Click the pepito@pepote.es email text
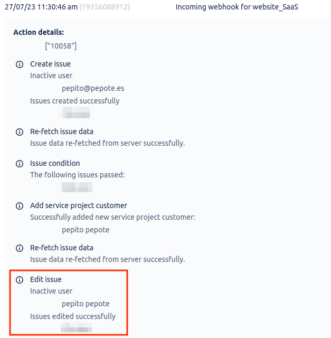The image size is (331, 338). 93,88
